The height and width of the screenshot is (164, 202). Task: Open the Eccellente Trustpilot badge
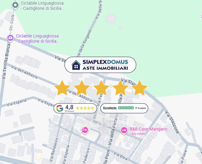[124, 108]
